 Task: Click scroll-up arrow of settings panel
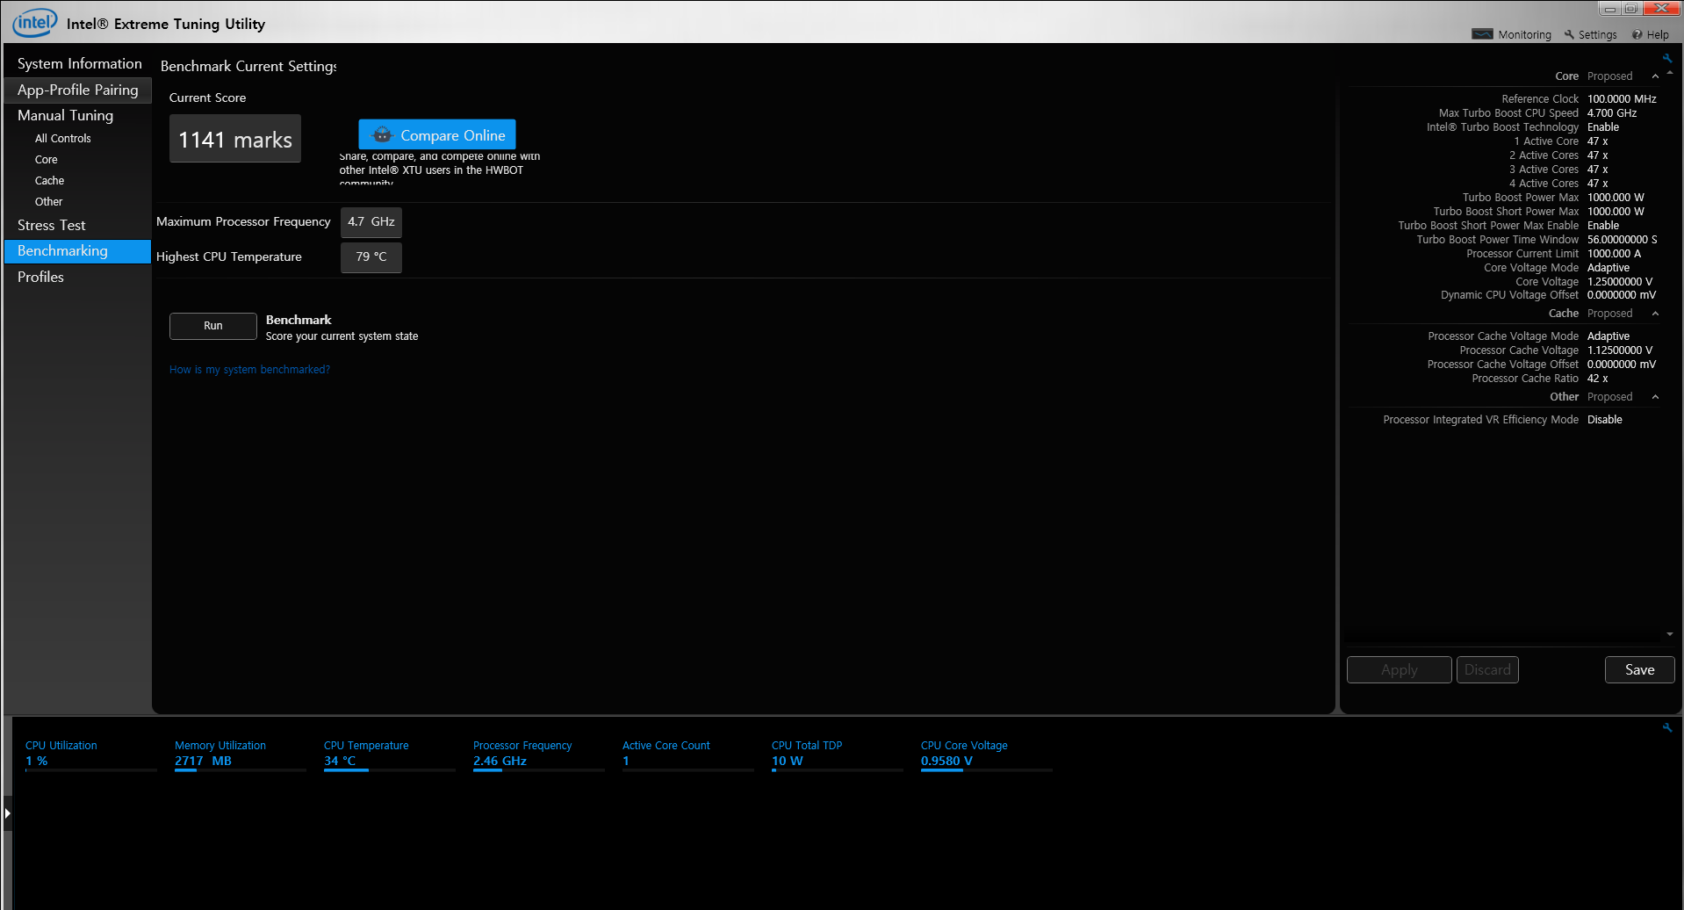[x=1670, y=73]
